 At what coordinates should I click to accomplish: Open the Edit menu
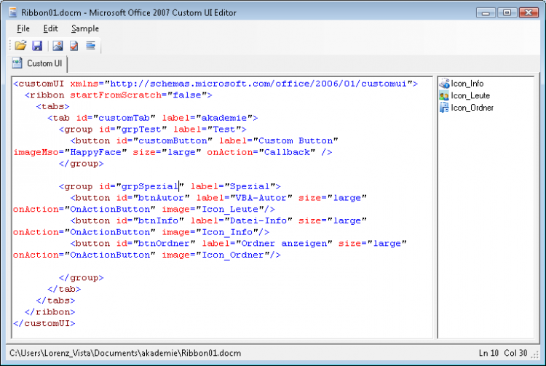click(x=50, y=28)
